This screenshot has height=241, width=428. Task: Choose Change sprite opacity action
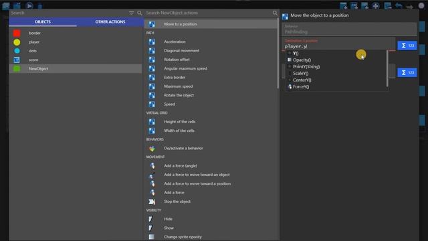tap(211, 237)
